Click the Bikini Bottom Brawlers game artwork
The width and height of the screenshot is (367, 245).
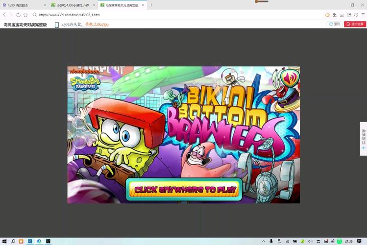click(x=183, y=135)
